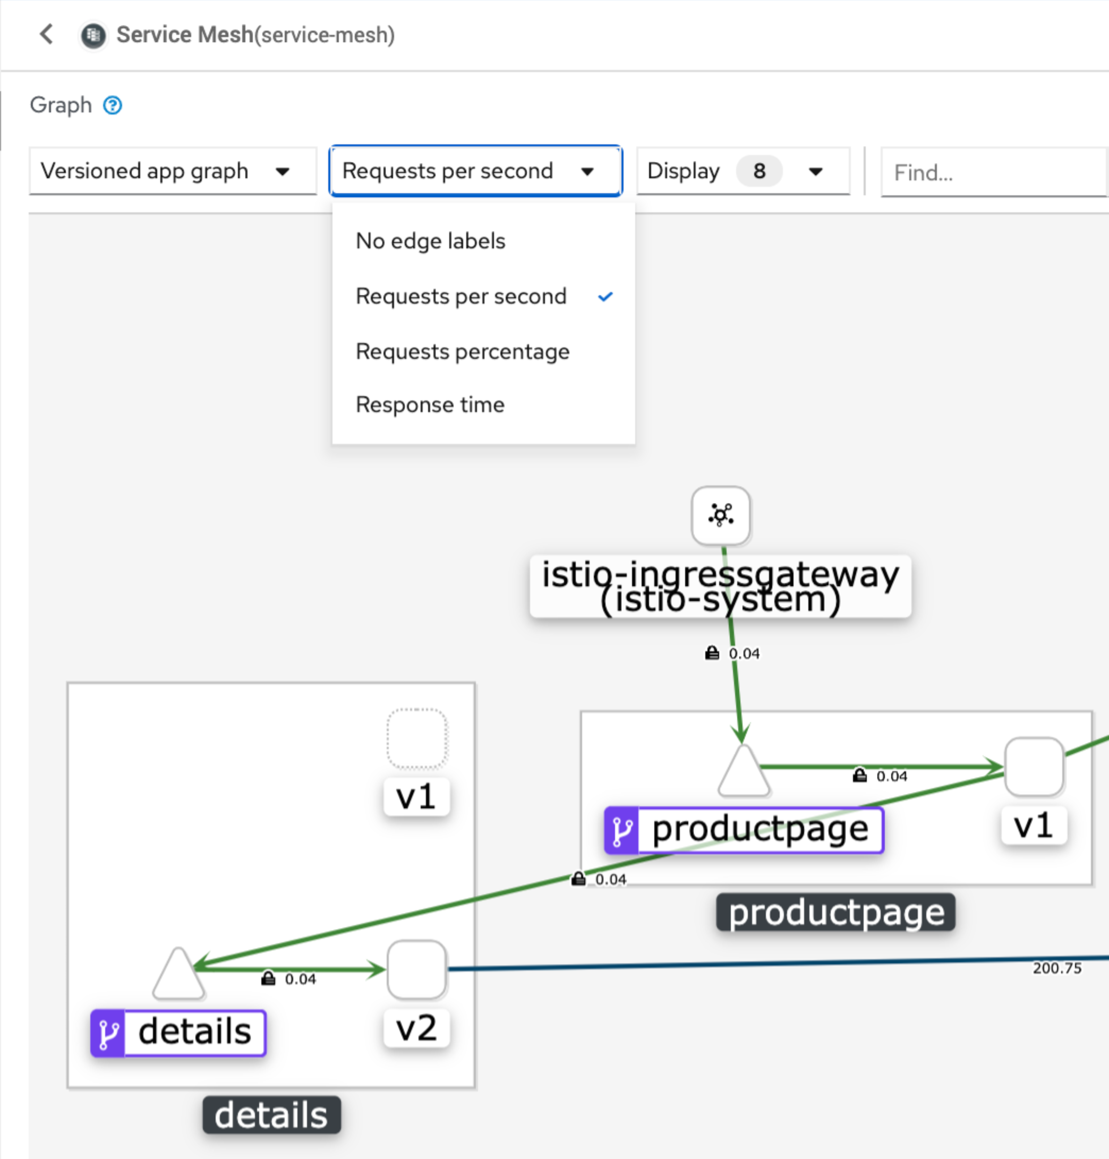
Task: Click the back arrow chevron
Action: coord(47,35)
